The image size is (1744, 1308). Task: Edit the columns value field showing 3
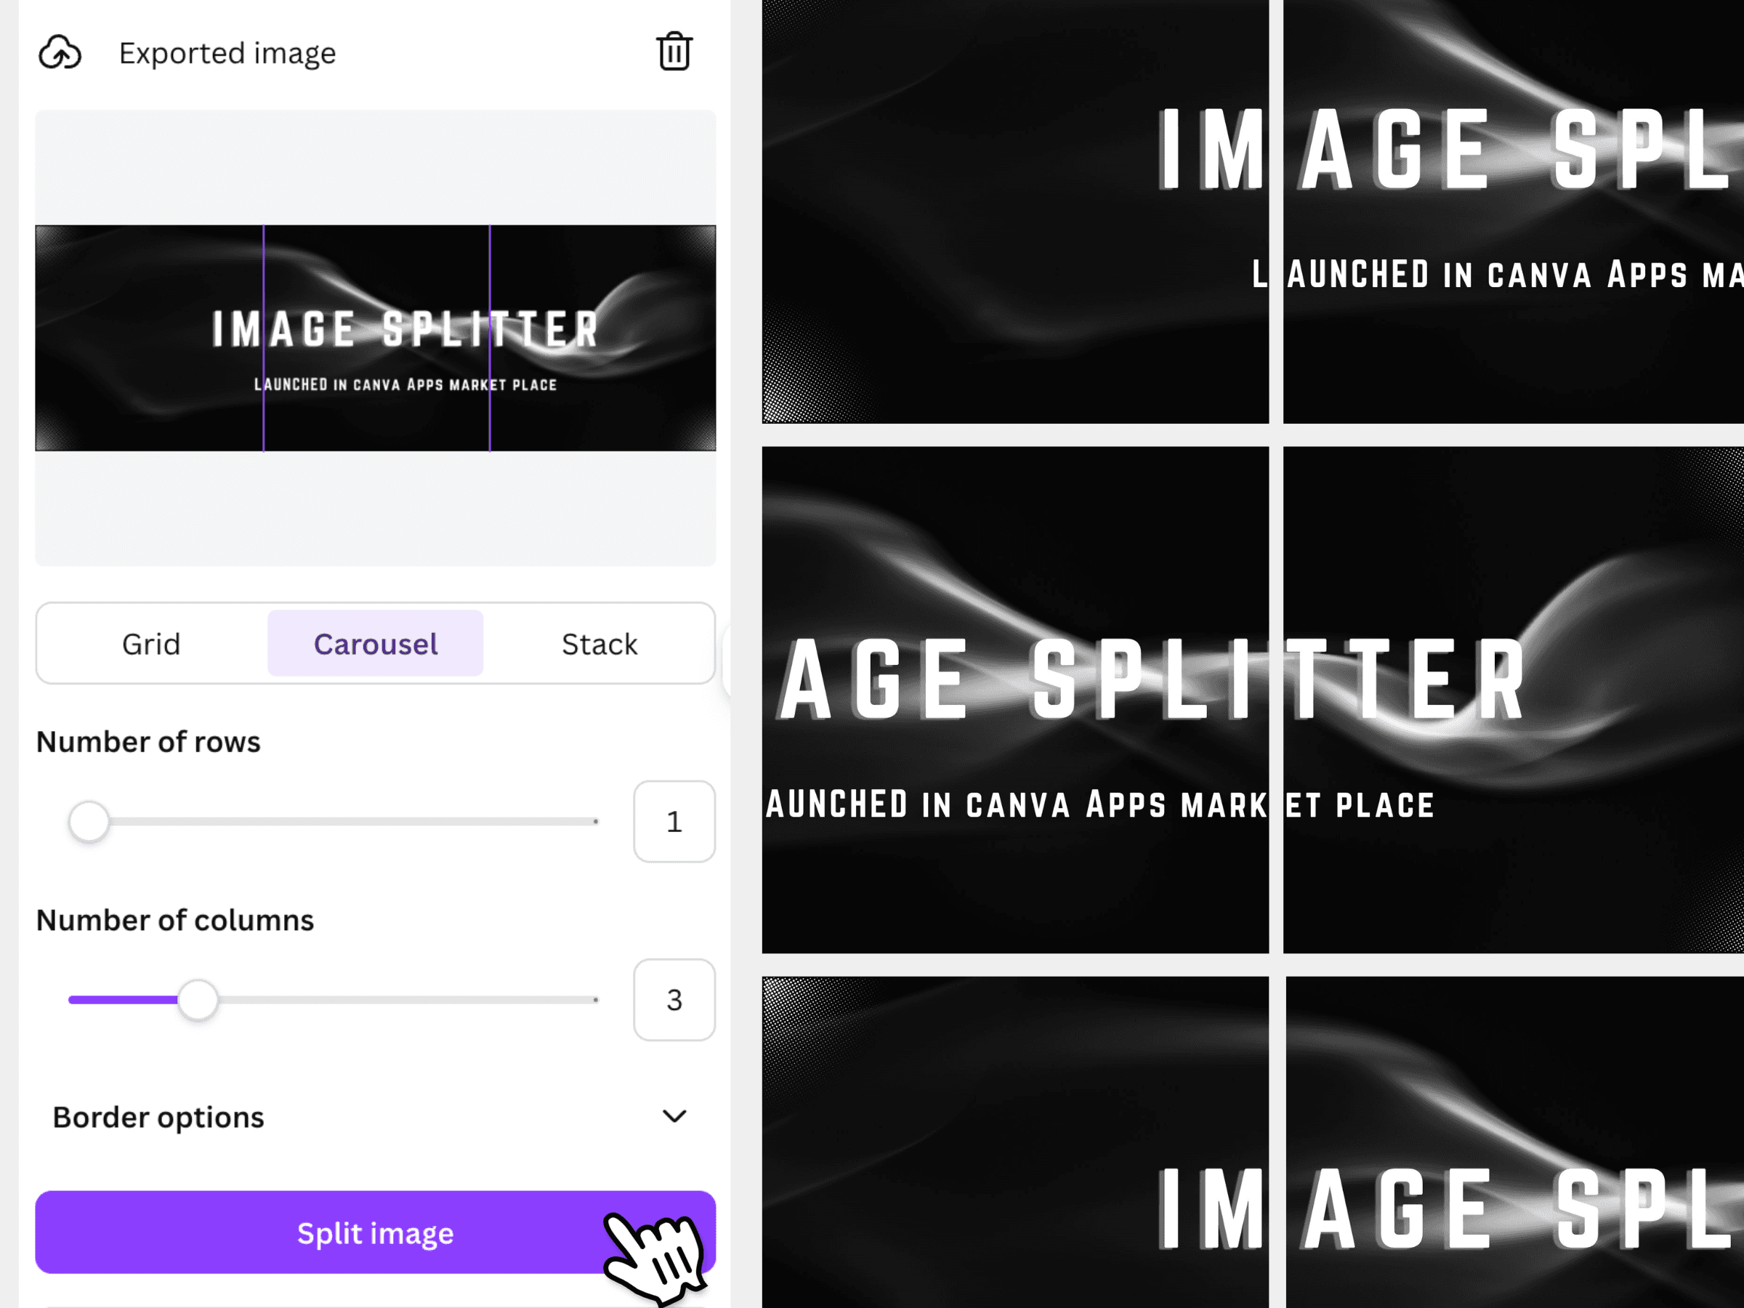tap(674, 1000)
